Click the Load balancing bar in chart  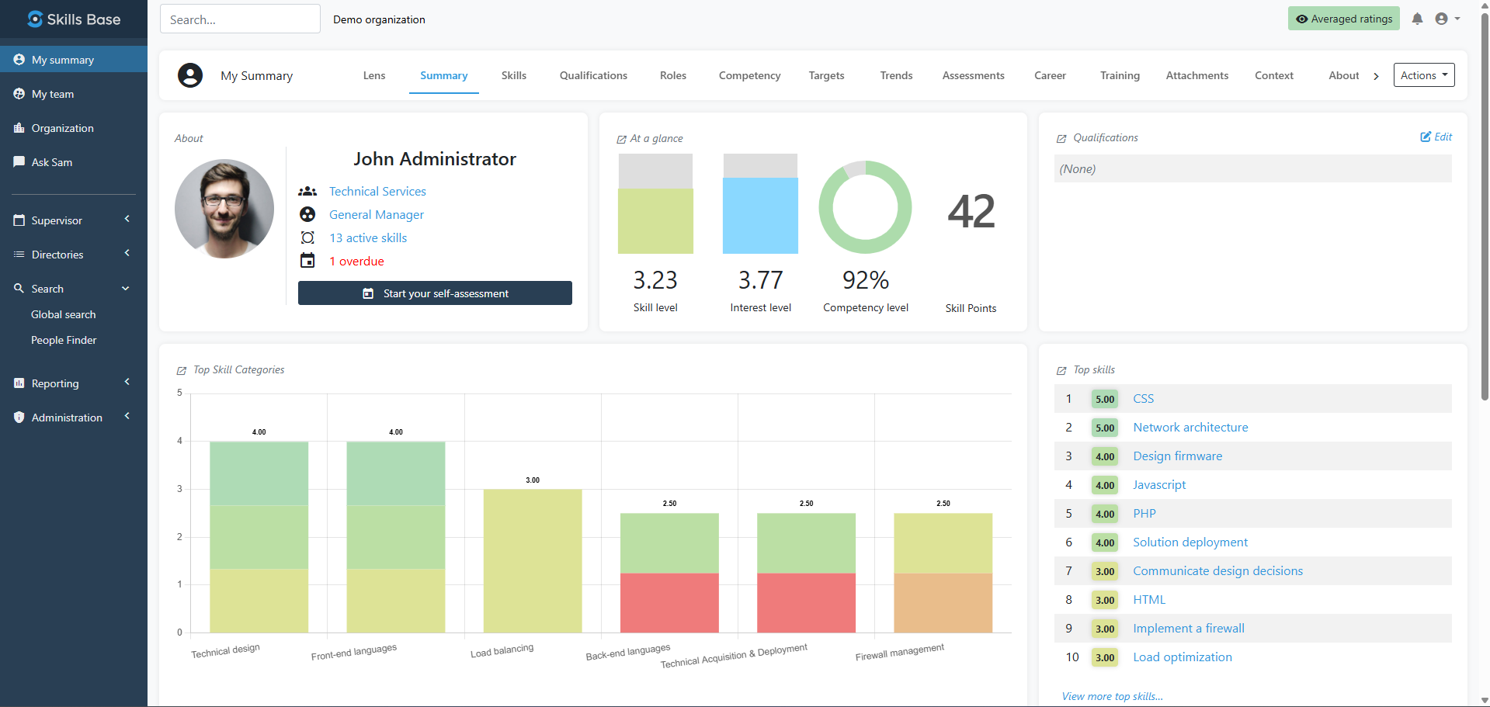point(532,560)
